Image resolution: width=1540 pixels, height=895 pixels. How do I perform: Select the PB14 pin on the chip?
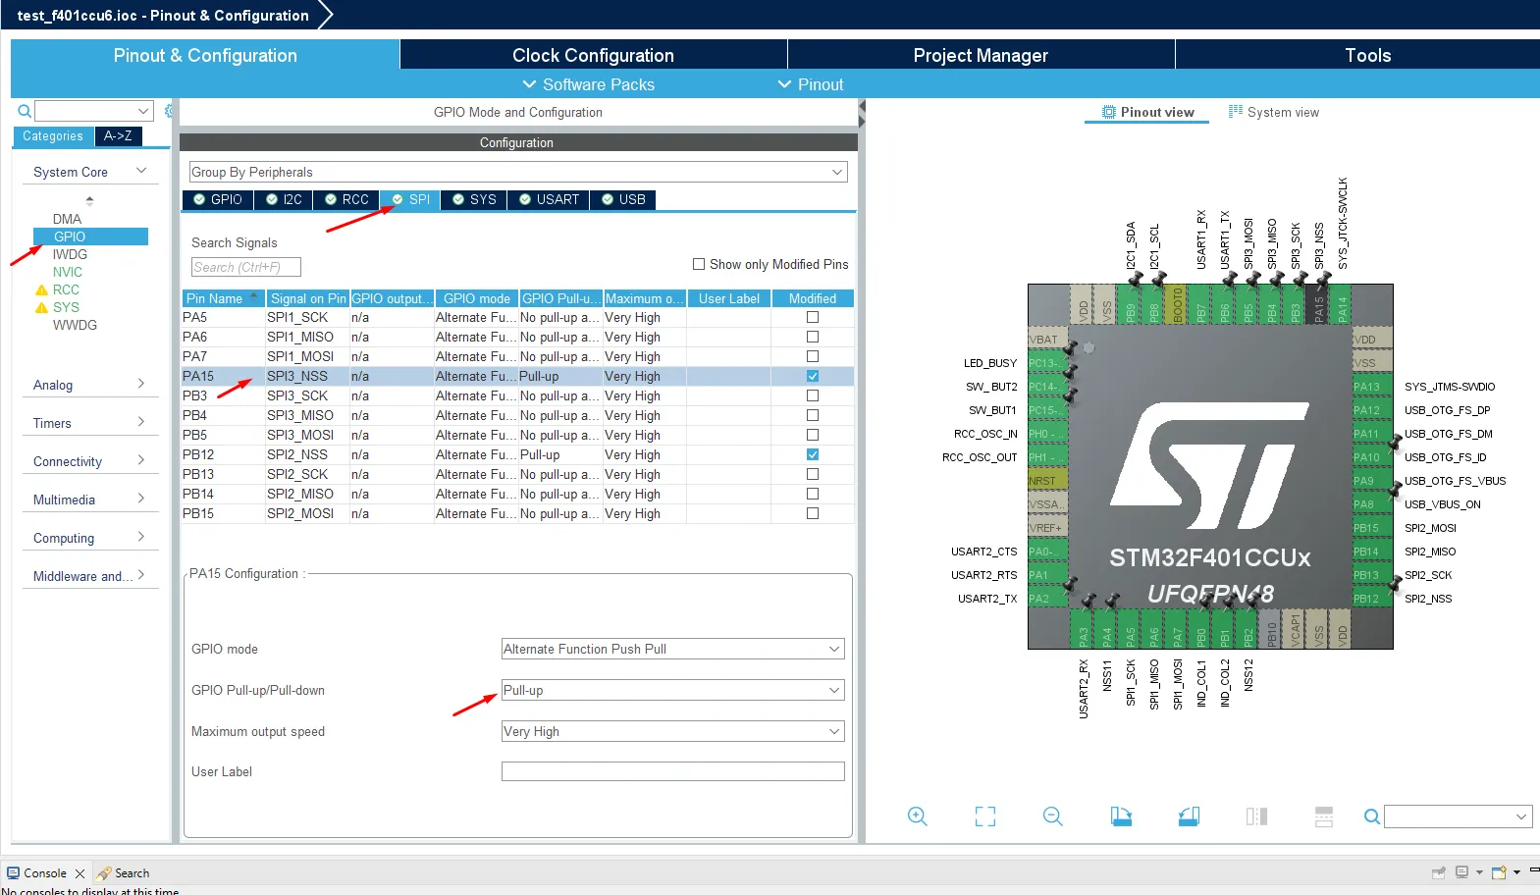[x=1372, y=552]
